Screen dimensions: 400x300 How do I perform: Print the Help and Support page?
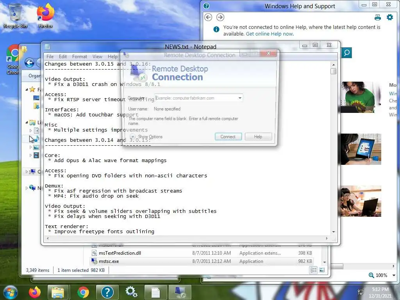point(378,17)
